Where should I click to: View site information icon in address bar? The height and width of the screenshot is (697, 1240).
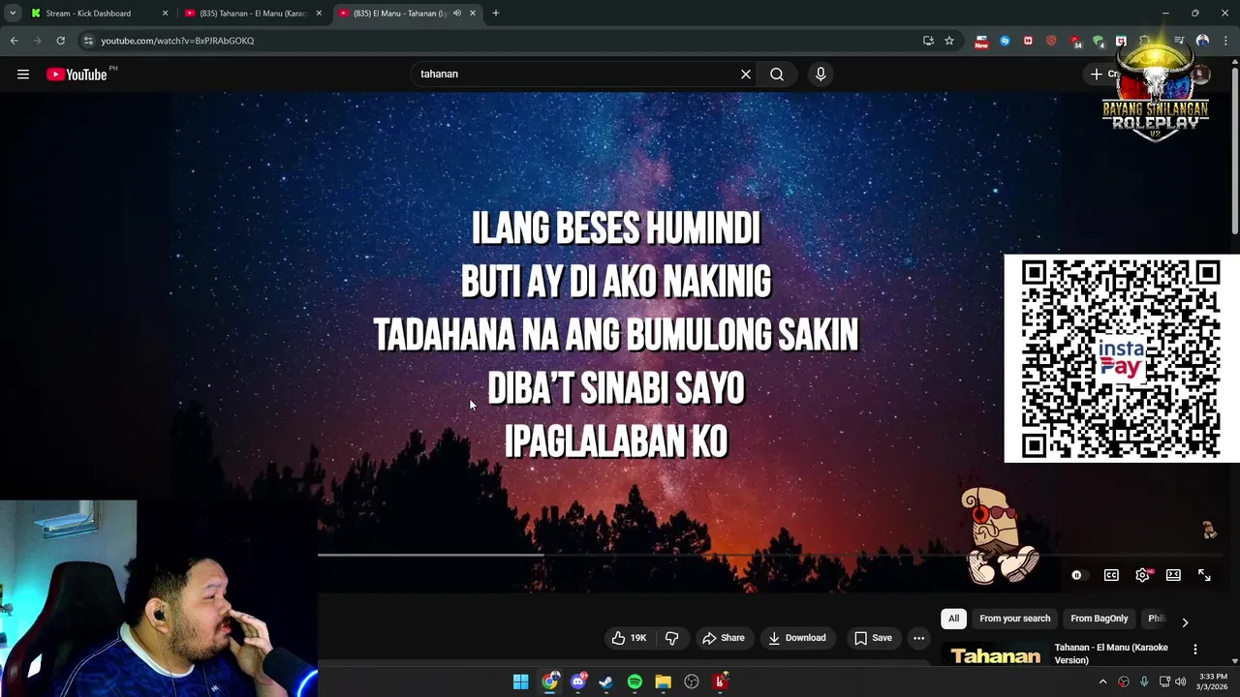click(88, 41)
